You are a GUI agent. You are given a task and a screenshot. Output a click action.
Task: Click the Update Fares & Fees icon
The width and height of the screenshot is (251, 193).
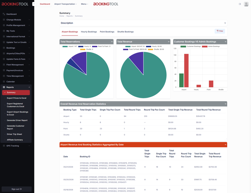click(4, 59)
